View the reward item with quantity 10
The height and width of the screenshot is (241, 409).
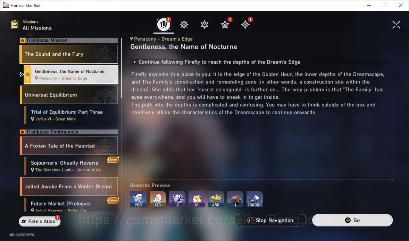(197, 199)
